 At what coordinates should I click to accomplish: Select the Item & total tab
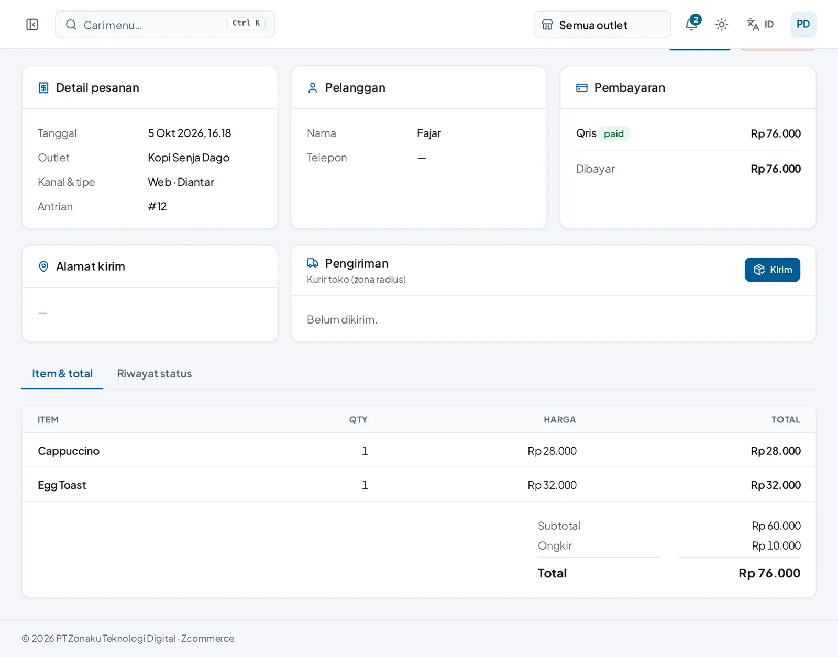tap(62, 374)
